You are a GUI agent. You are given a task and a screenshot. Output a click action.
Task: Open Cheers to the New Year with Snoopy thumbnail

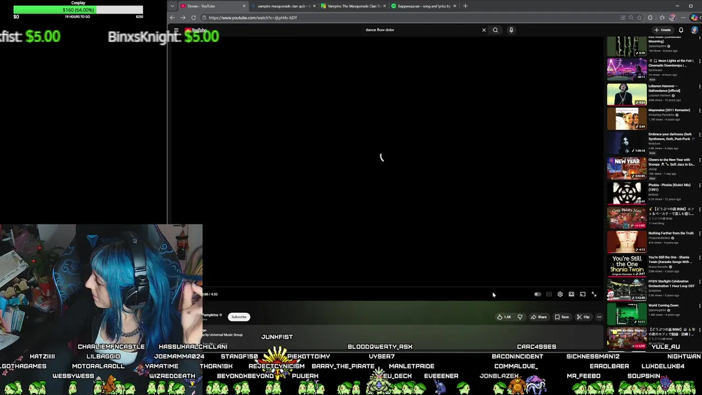626,168
